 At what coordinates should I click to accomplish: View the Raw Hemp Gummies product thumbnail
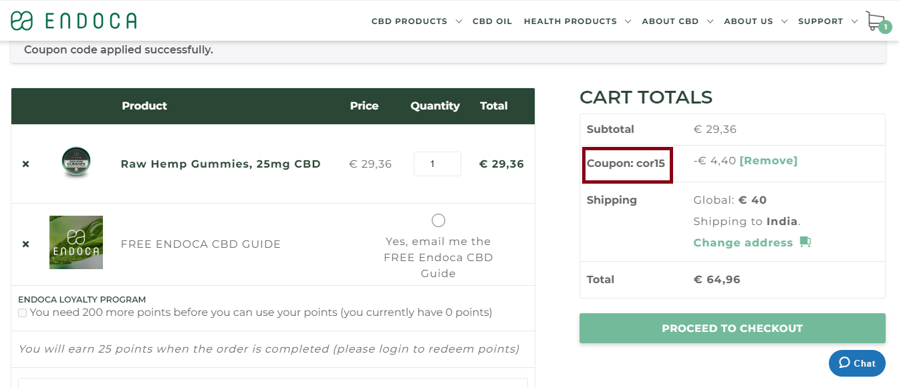76,162
